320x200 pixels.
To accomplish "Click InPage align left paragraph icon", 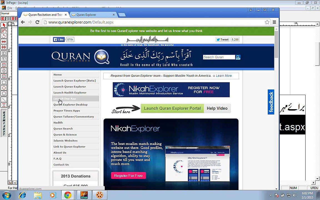I will 3,18.
